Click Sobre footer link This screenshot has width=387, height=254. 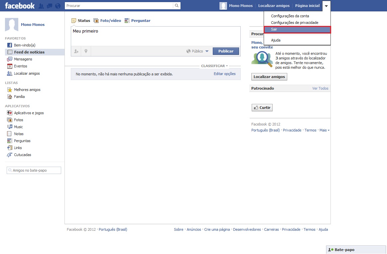pos(179,229)
